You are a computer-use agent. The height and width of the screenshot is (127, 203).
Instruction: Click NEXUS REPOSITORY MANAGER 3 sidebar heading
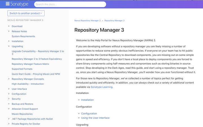click(25, 20)
